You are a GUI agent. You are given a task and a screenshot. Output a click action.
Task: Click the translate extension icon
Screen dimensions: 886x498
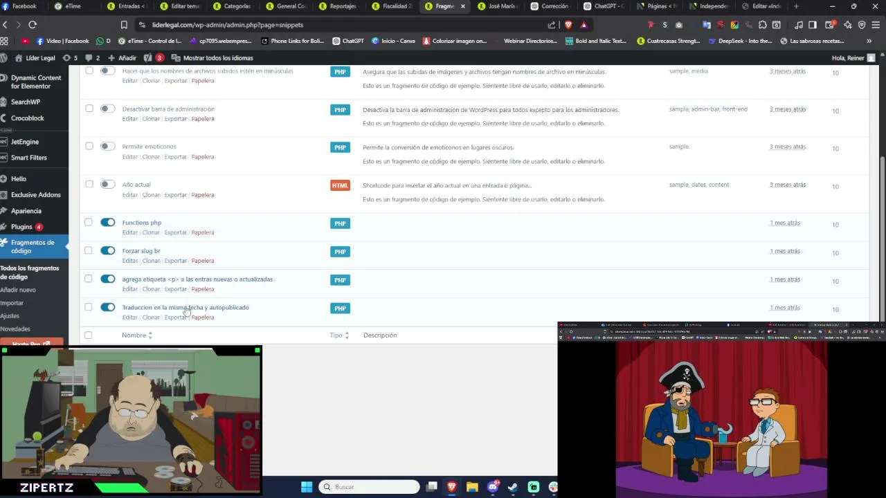coord(707,25)
